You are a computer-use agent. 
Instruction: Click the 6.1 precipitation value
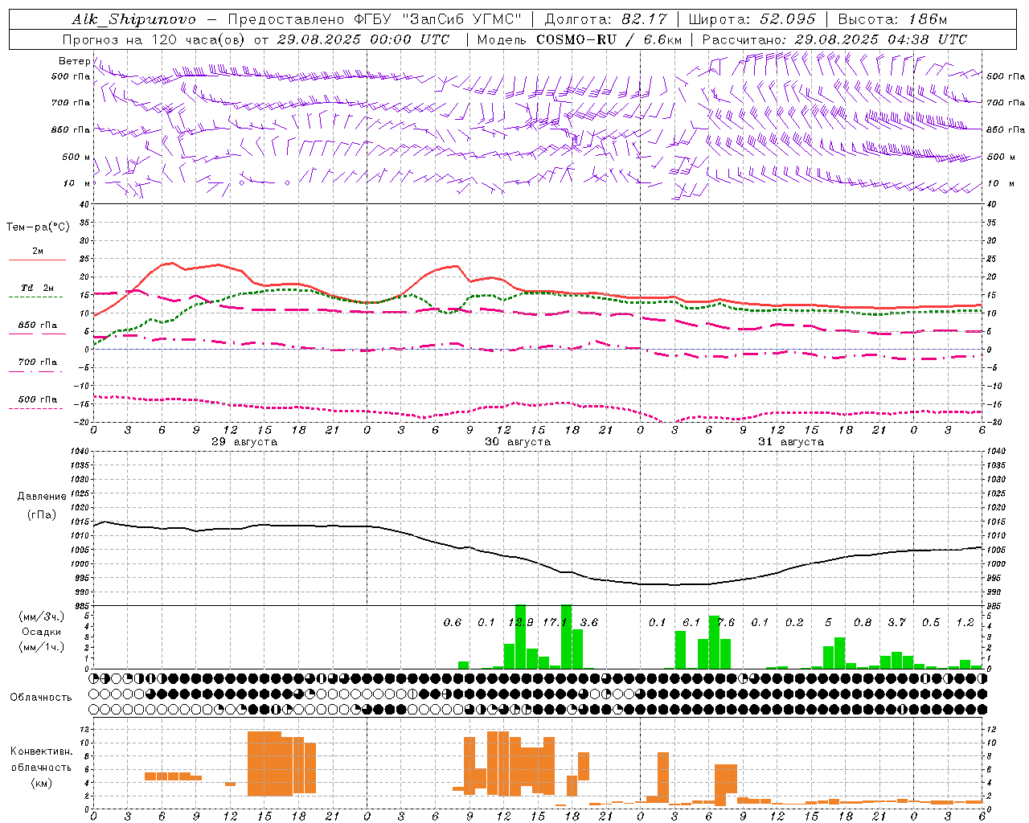tap(691, 623)
